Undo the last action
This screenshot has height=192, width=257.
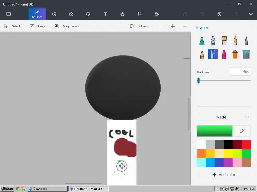[x=203, y=14]
